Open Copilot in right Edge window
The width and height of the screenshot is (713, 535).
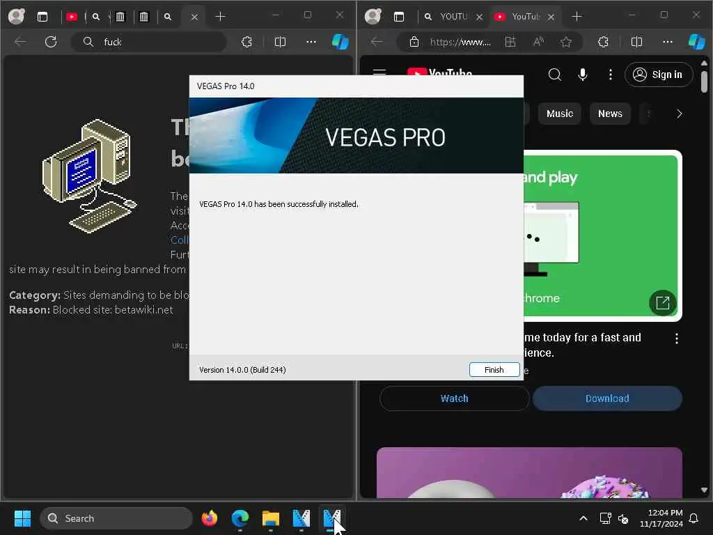pyautogui.click(x=696, y=42)
